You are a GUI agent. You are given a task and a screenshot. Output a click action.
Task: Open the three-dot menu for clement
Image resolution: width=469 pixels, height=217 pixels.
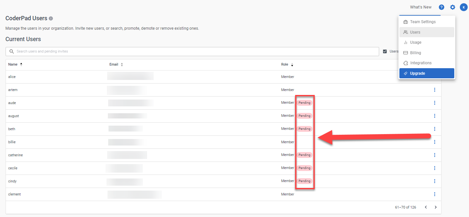pos(434,194)
